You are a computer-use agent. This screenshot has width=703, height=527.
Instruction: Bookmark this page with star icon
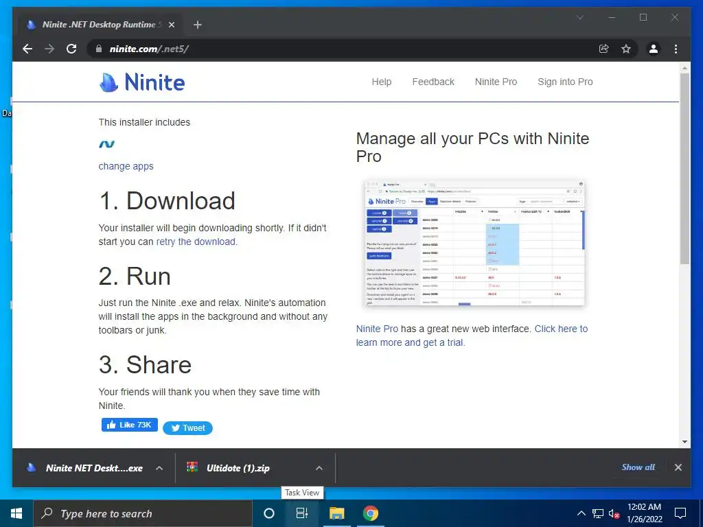point(626,49)
